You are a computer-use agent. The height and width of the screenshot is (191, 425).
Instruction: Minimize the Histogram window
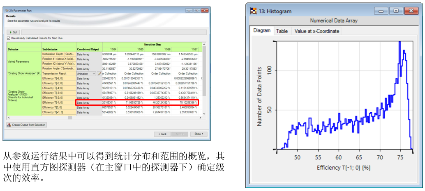381,11
